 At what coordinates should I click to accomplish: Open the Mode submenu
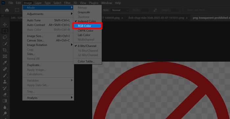tap(48, 8)
